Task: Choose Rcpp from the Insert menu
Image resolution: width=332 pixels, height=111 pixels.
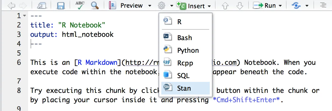Action: [x=186, y=63]
